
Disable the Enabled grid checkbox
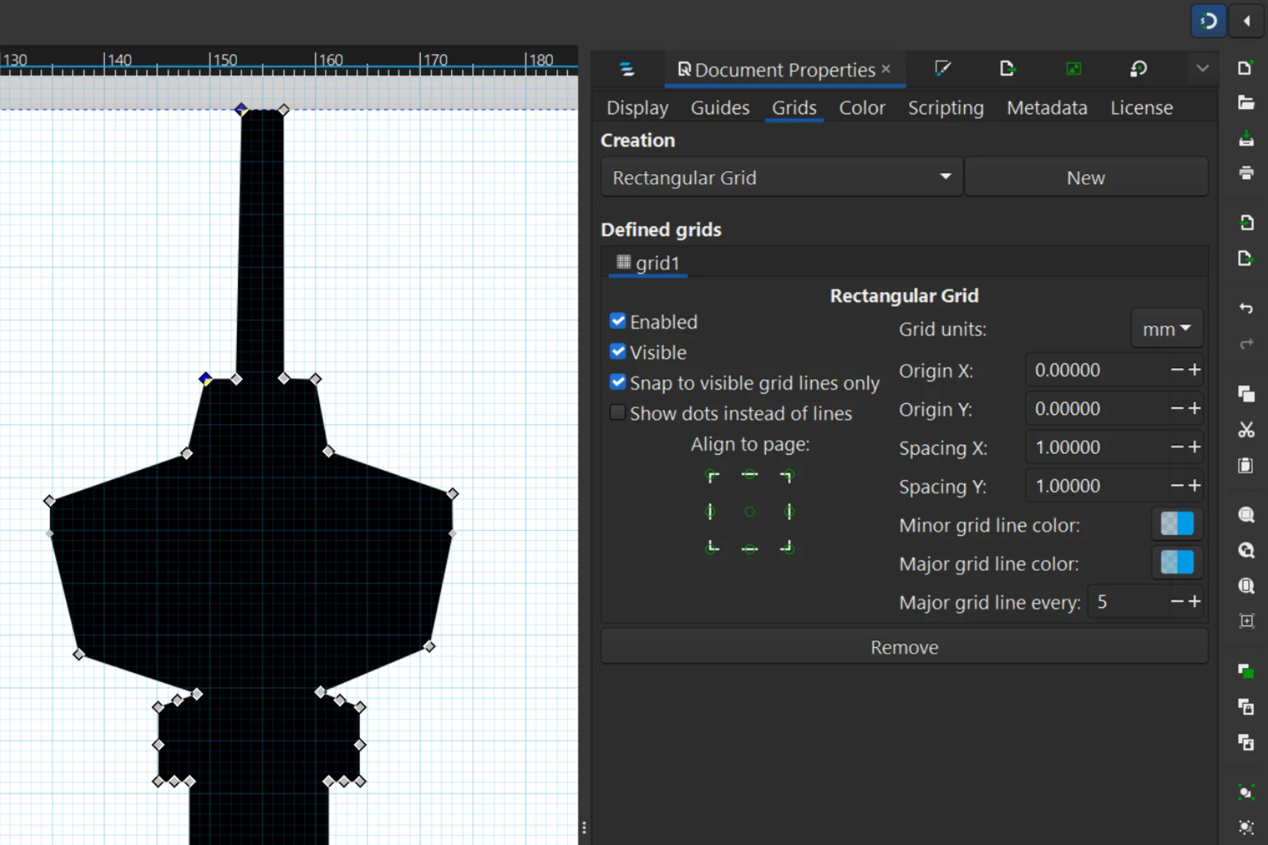[x=617, y=322]
